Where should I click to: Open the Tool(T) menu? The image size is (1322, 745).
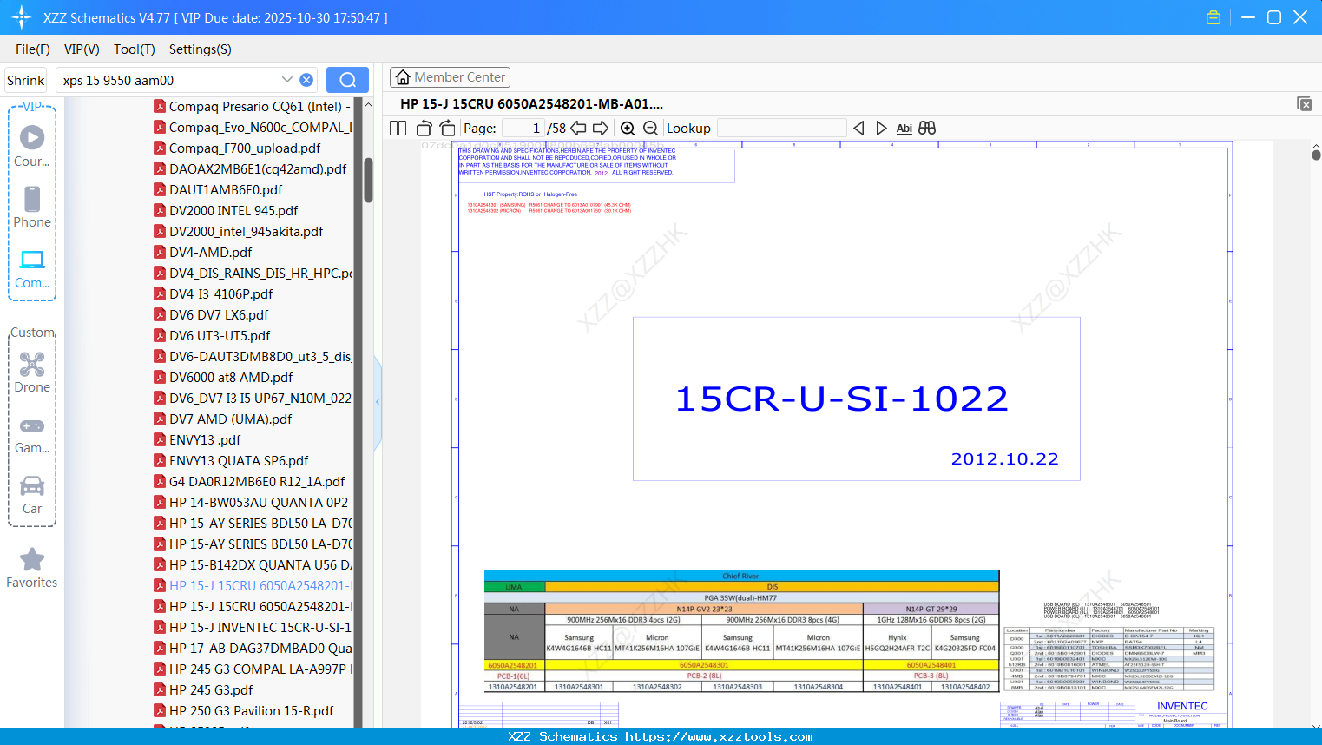click(135, 49)
